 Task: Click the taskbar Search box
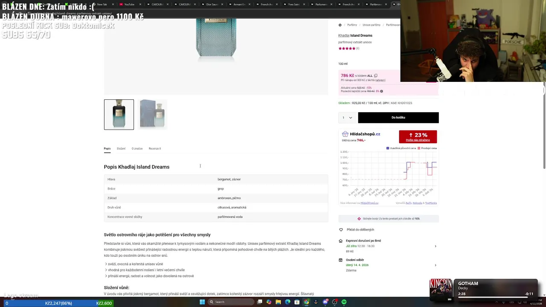tap(230, 302)
